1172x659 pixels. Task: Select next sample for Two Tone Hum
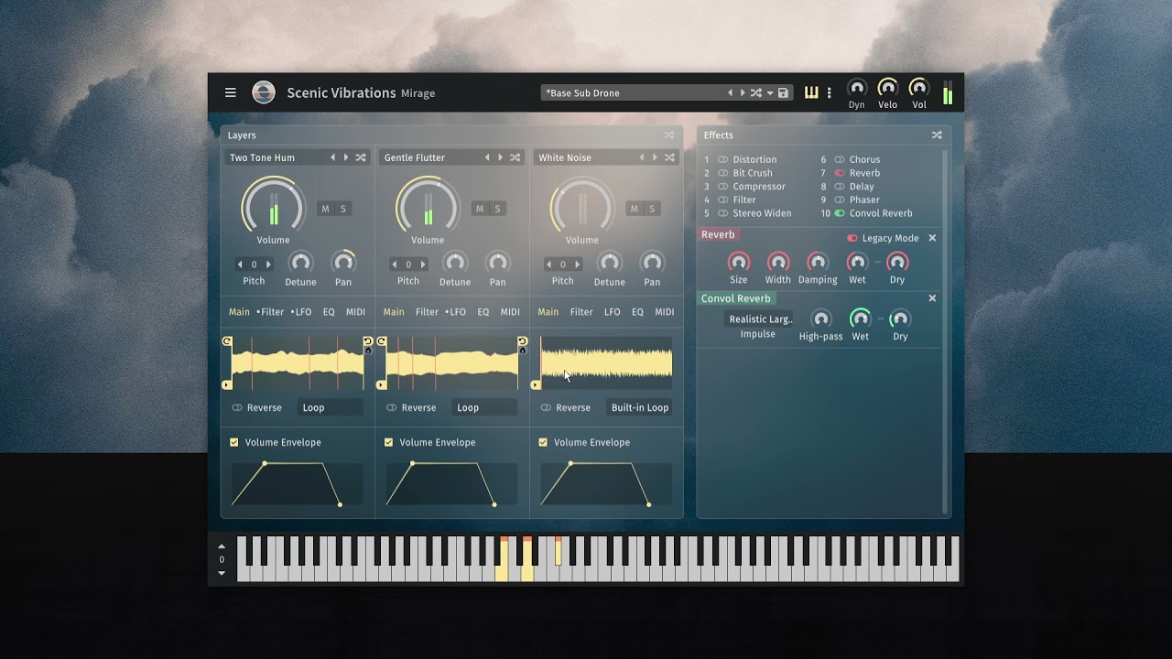click(x=345, y=157)
